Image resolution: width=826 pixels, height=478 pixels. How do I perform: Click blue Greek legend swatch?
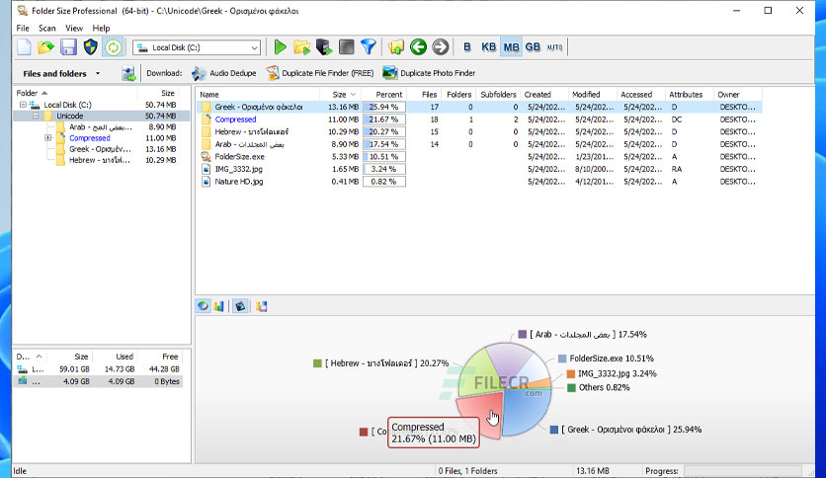pos(554,430)
